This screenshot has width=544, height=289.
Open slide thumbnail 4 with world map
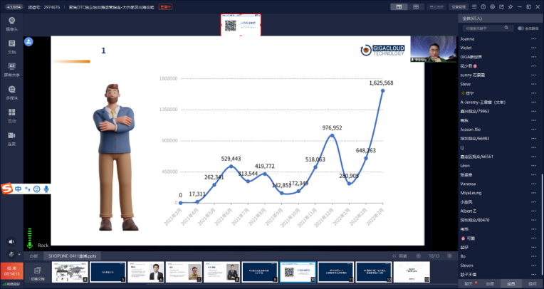70,272
